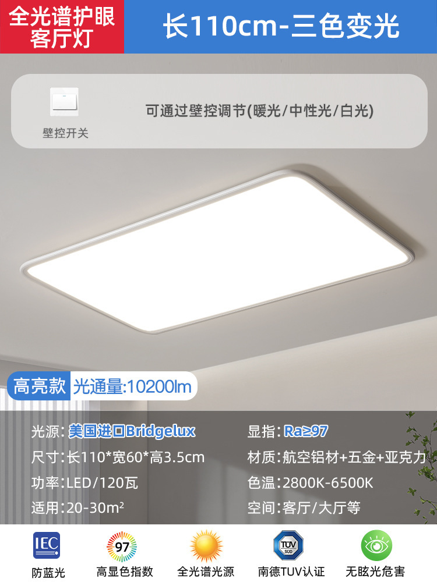Screen dimensions: 437x582
Task: Click the 壁控开关 label
Action: pos(65,133)
